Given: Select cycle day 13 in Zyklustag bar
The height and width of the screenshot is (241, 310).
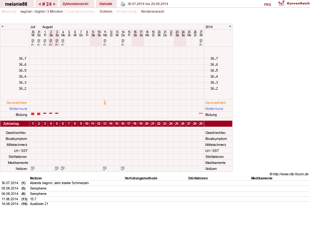Looking at the screenshot, I should click(x=105, y=124).
